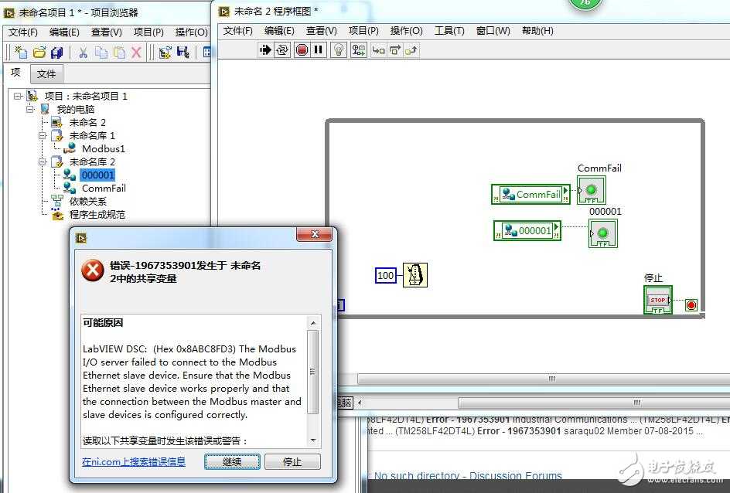Click error dialog scrollbar down arrow
The width and height of the screenshot is (730, 493).
tap(313, 440)
